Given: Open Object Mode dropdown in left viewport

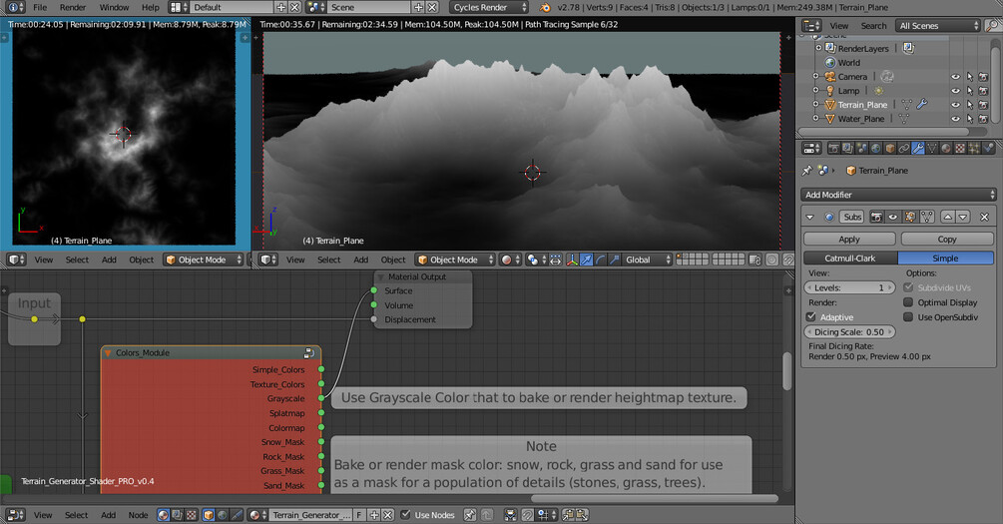Looking at the screenshot, I should click(204, 260).
